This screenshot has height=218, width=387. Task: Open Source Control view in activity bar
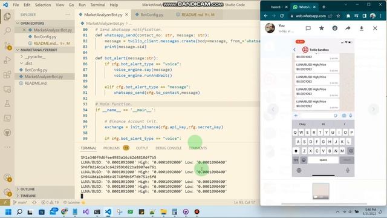[7, 45]
